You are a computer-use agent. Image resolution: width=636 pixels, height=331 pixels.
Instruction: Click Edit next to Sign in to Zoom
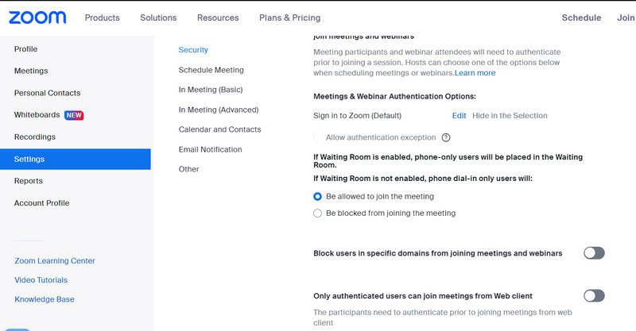pyautogui.click(x=459, y=116)
